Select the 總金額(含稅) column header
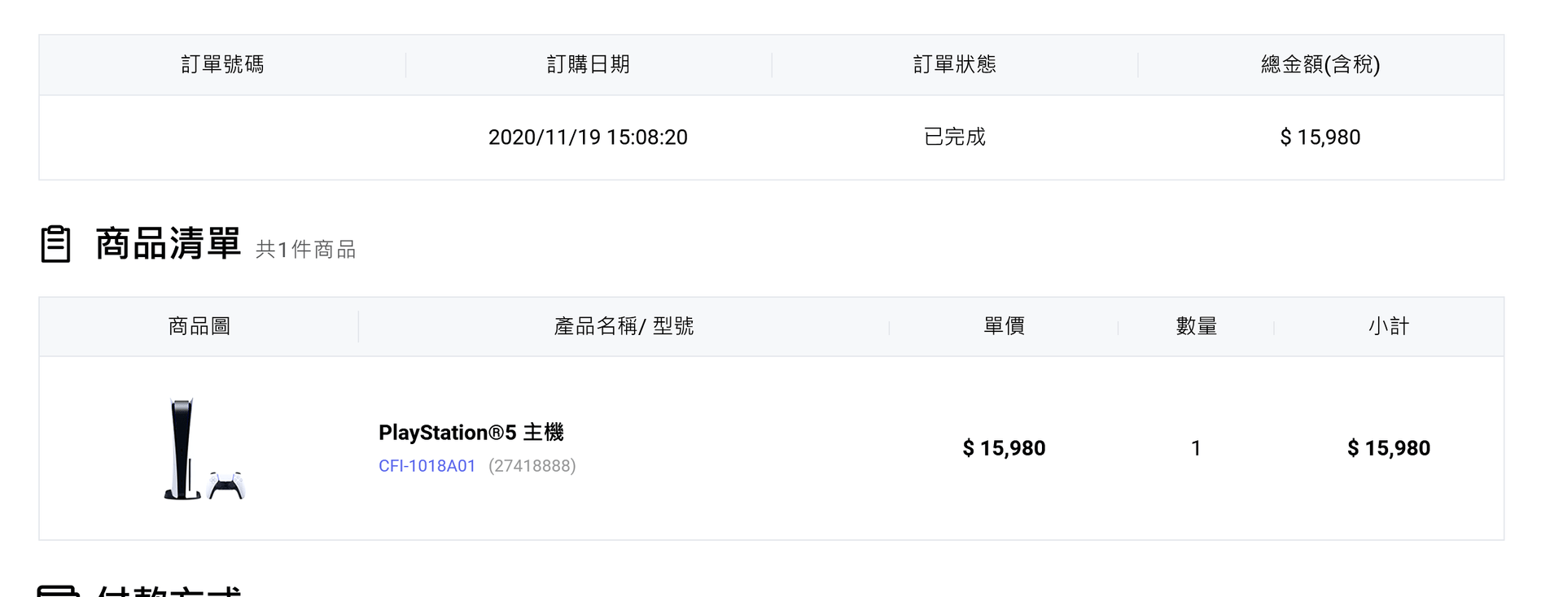 point(1320,65)
